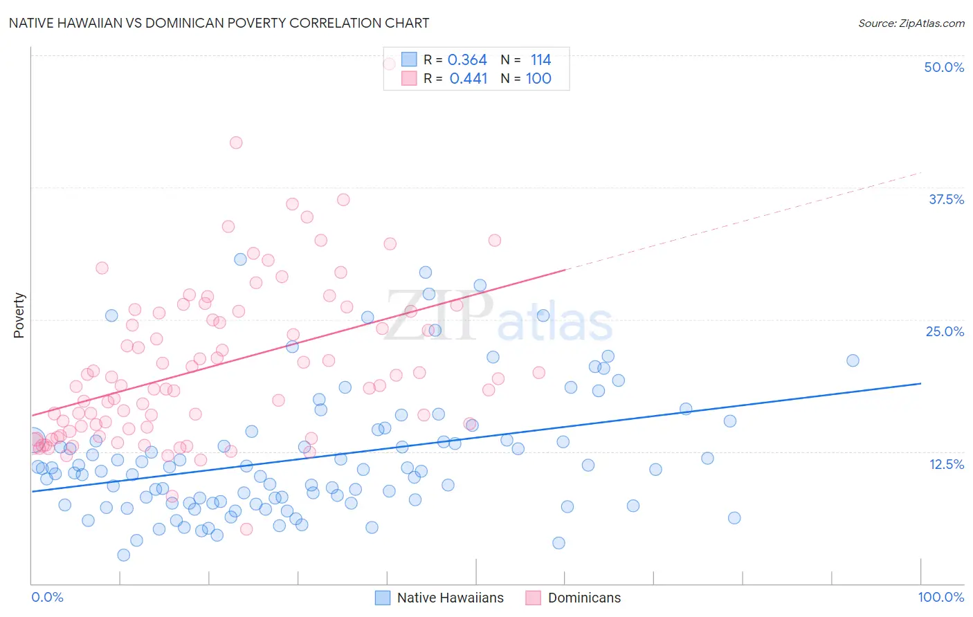
Task: Click the 0.0% x-axis label
Action: coord(47,597)
